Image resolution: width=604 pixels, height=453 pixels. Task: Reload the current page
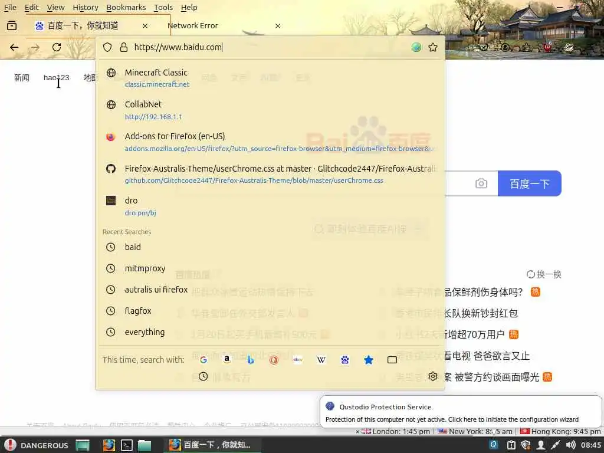(x=57, y=47)
